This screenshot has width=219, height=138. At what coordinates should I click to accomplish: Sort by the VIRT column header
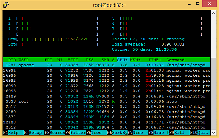[x=73, y=60]
